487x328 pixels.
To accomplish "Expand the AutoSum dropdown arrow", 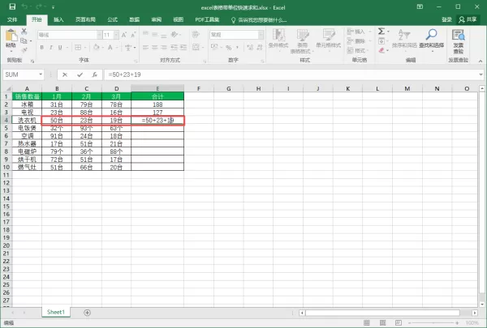I will coord(388,32).
